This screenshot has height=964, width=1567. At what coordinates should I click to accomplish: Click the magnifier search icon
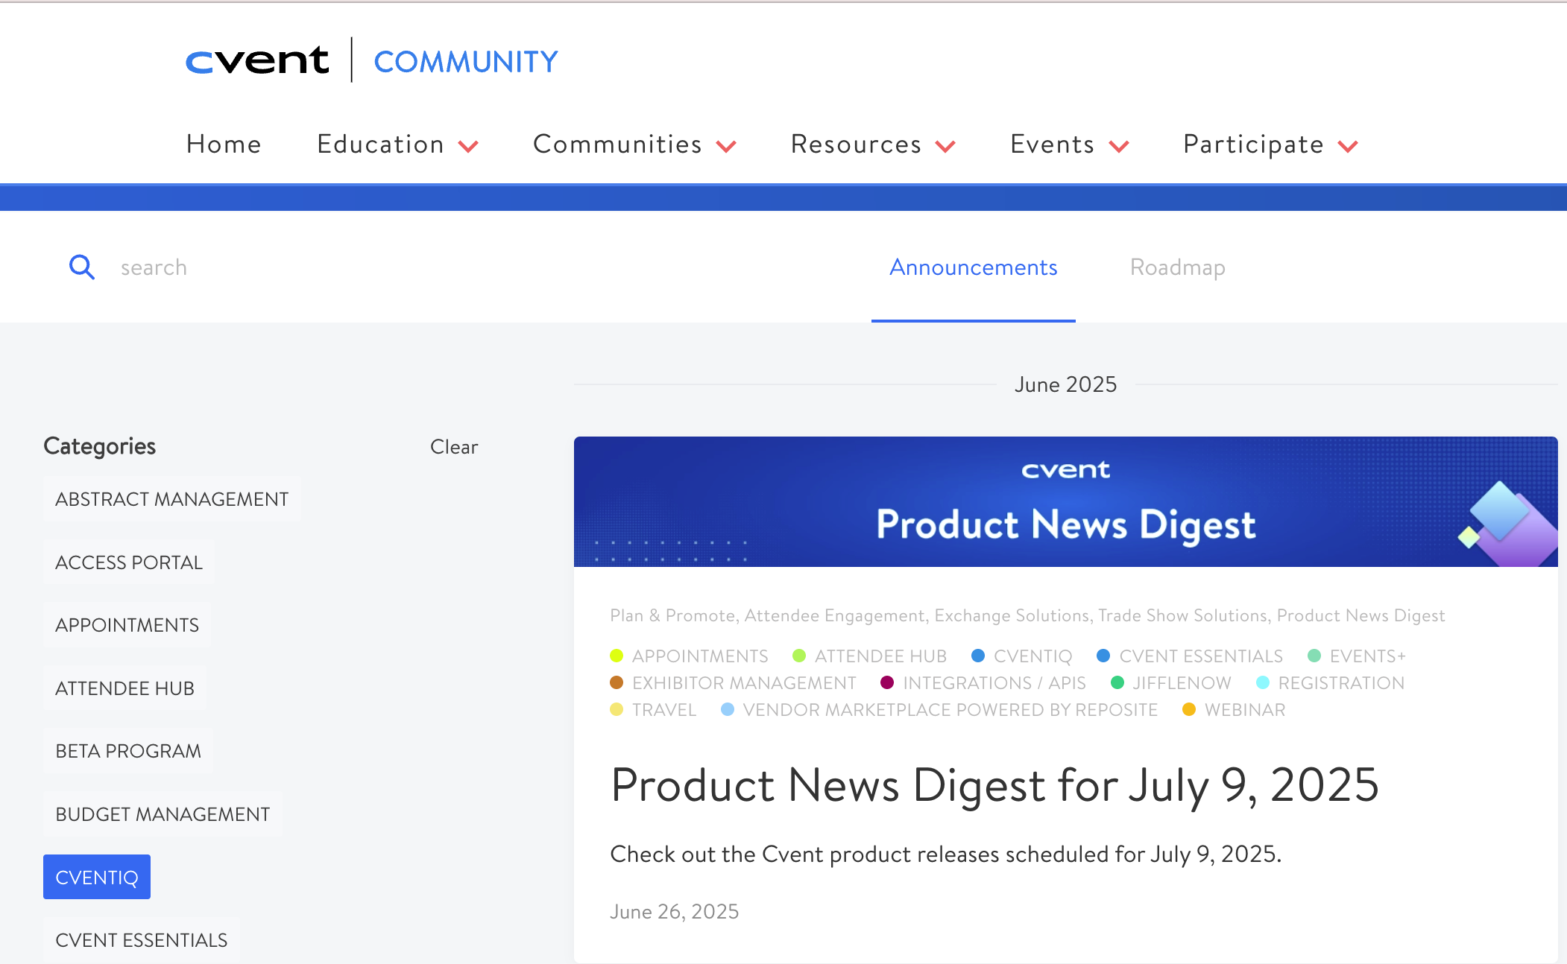click(82, 267)
